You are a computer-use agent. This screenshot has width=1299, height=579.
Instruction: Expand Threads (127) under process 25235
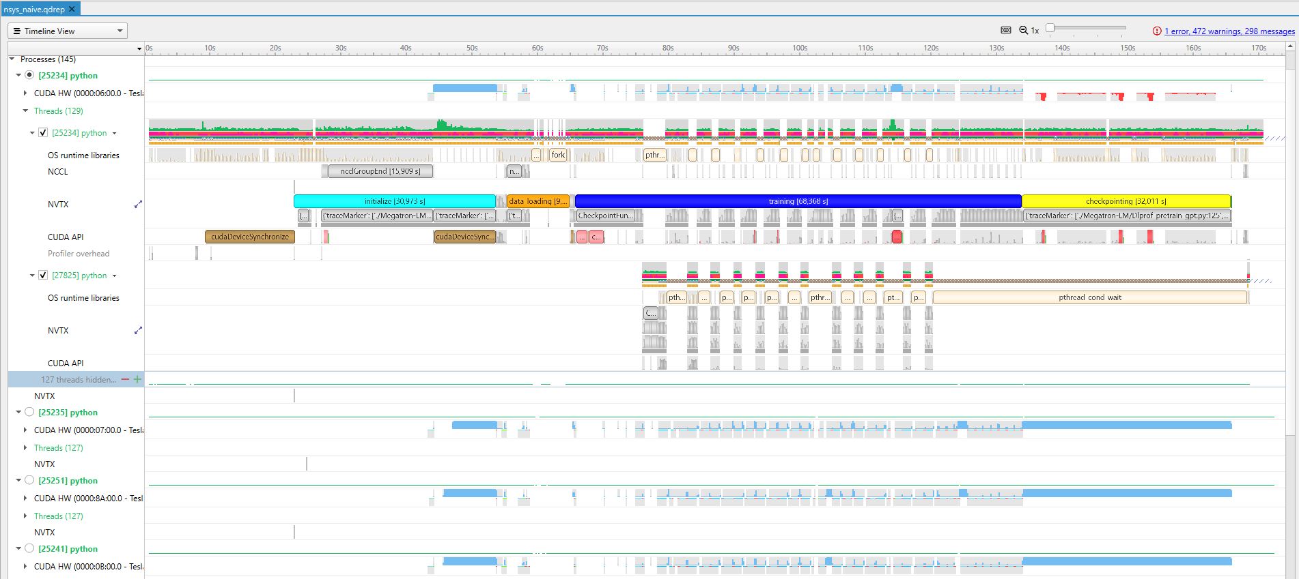tap(25, 447)
